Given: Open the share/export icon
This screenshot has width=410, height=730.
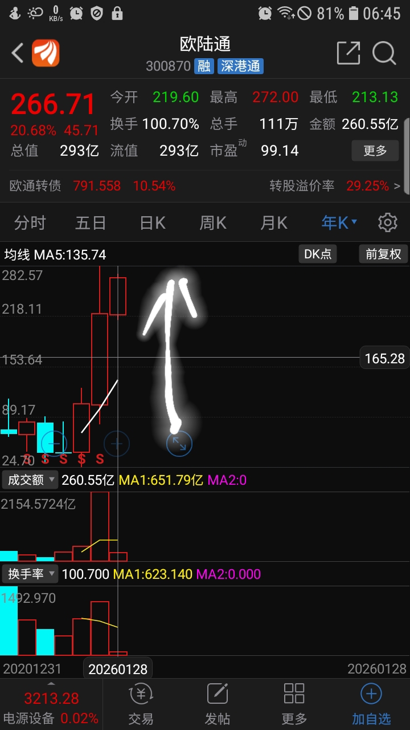Looking at the screenshot, I should (x=348, y=53).
